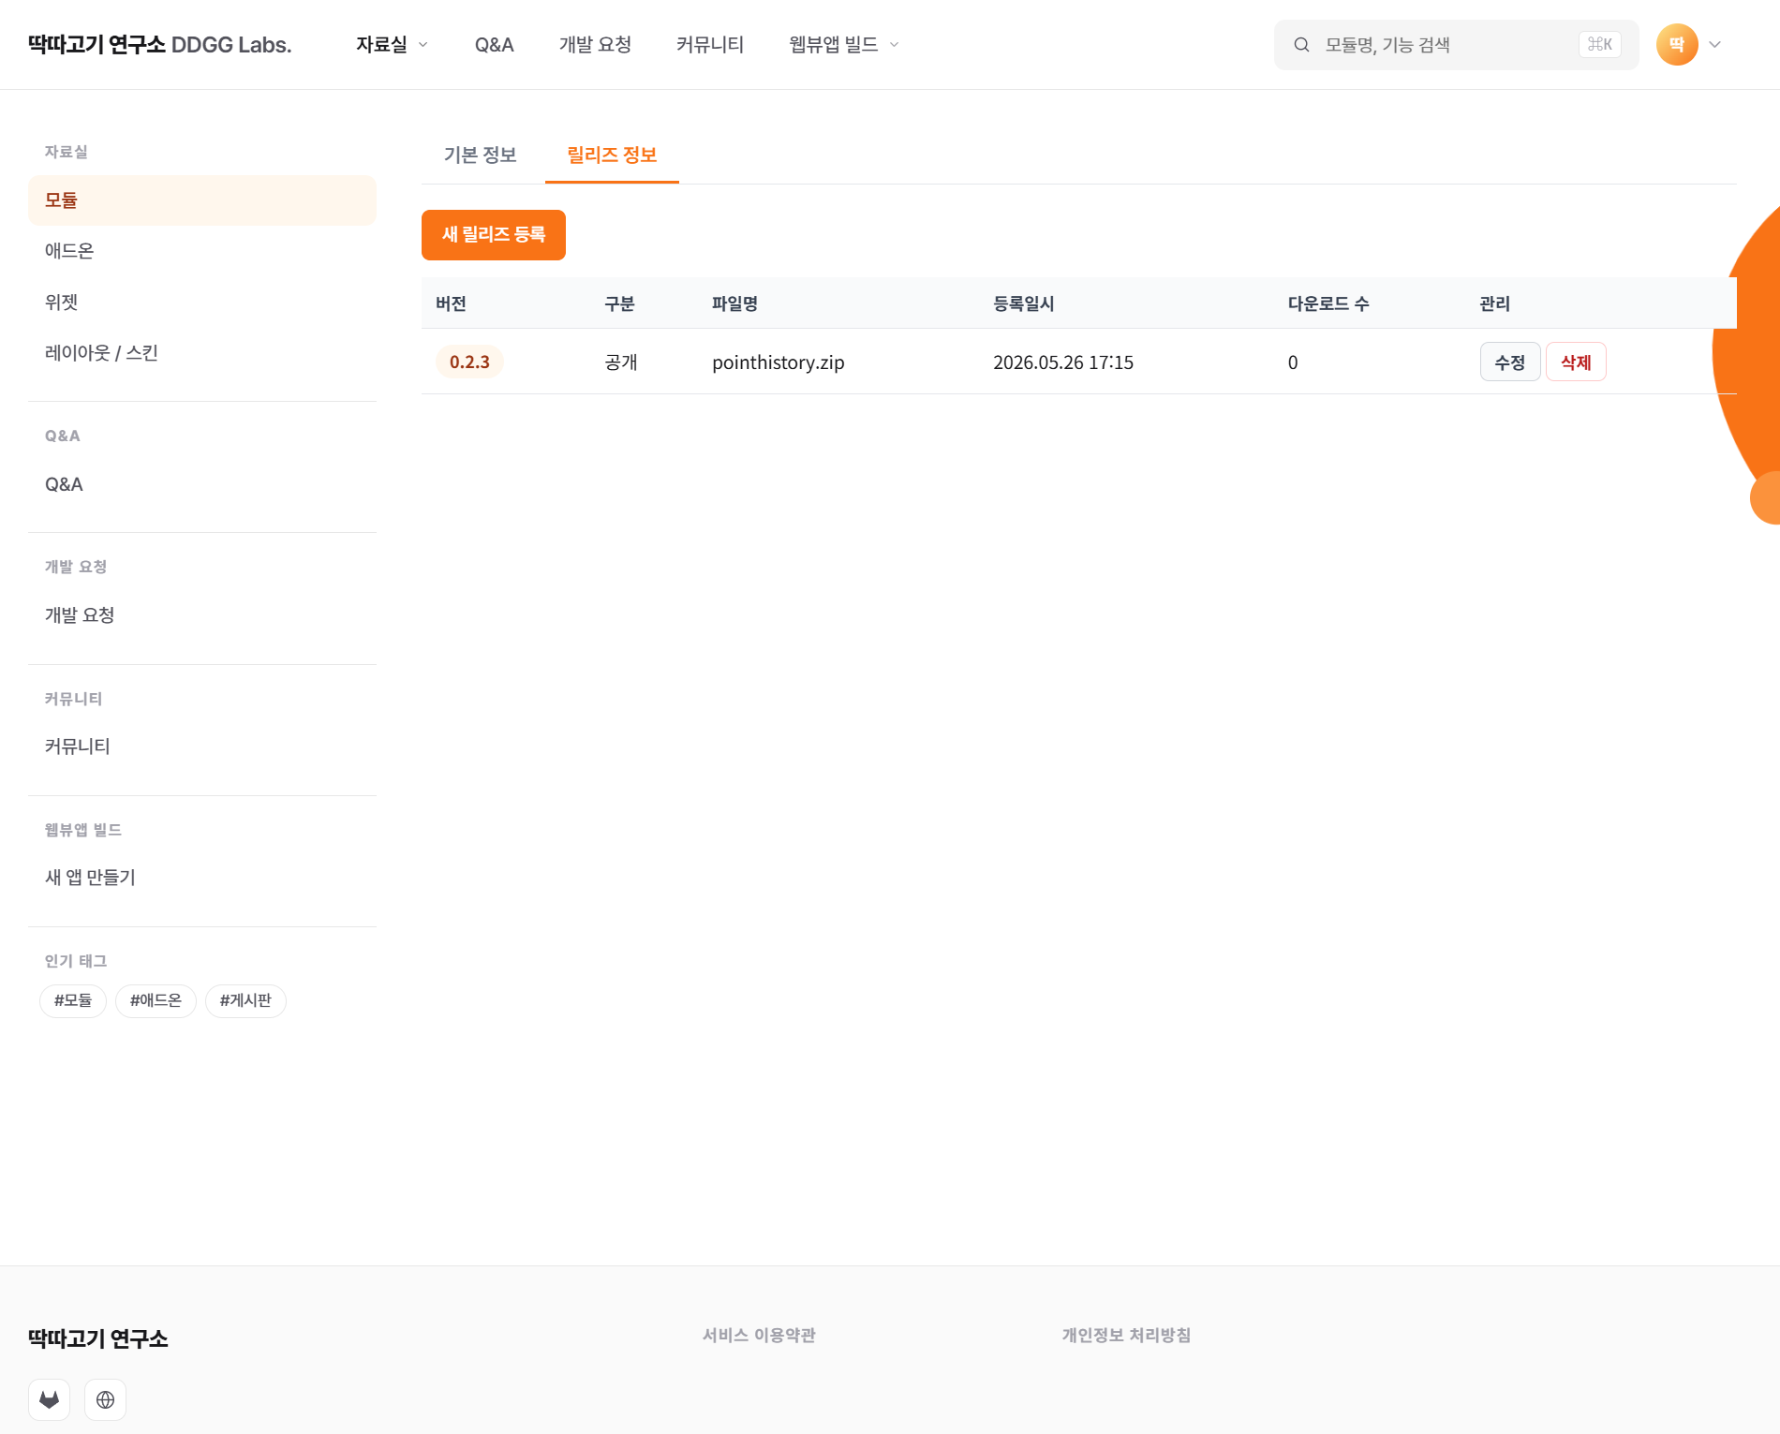Viewport: 1780px width, 1434px height.
Task: Click the 딱따고기 연구소 DDGG Labs. logo
Action: [x=160, y=45]
